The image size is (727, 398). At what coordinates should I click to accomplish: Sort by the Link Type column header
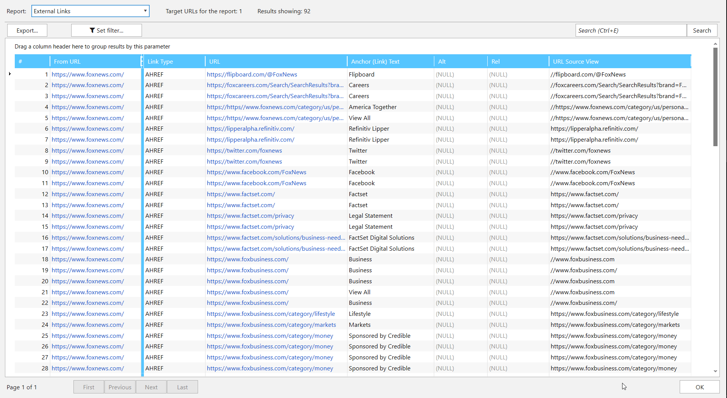point(174,61)
